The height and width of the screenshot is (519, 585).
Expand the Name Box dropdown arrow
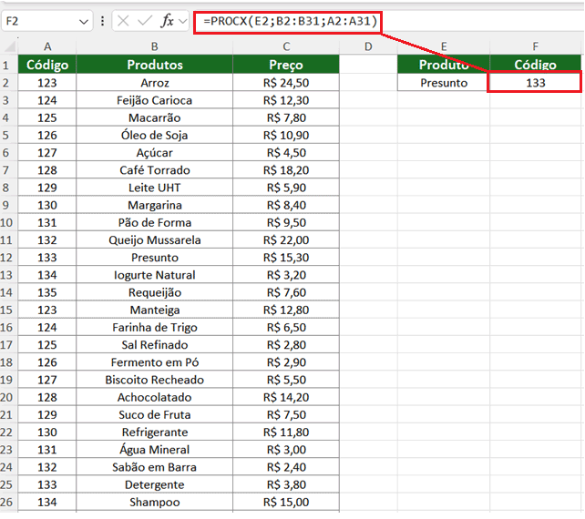pyautogui.click(x=83, y=20)
